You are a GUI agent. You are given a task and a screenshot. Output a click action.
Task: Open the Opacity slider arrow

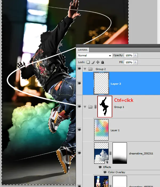coord(135,55)
